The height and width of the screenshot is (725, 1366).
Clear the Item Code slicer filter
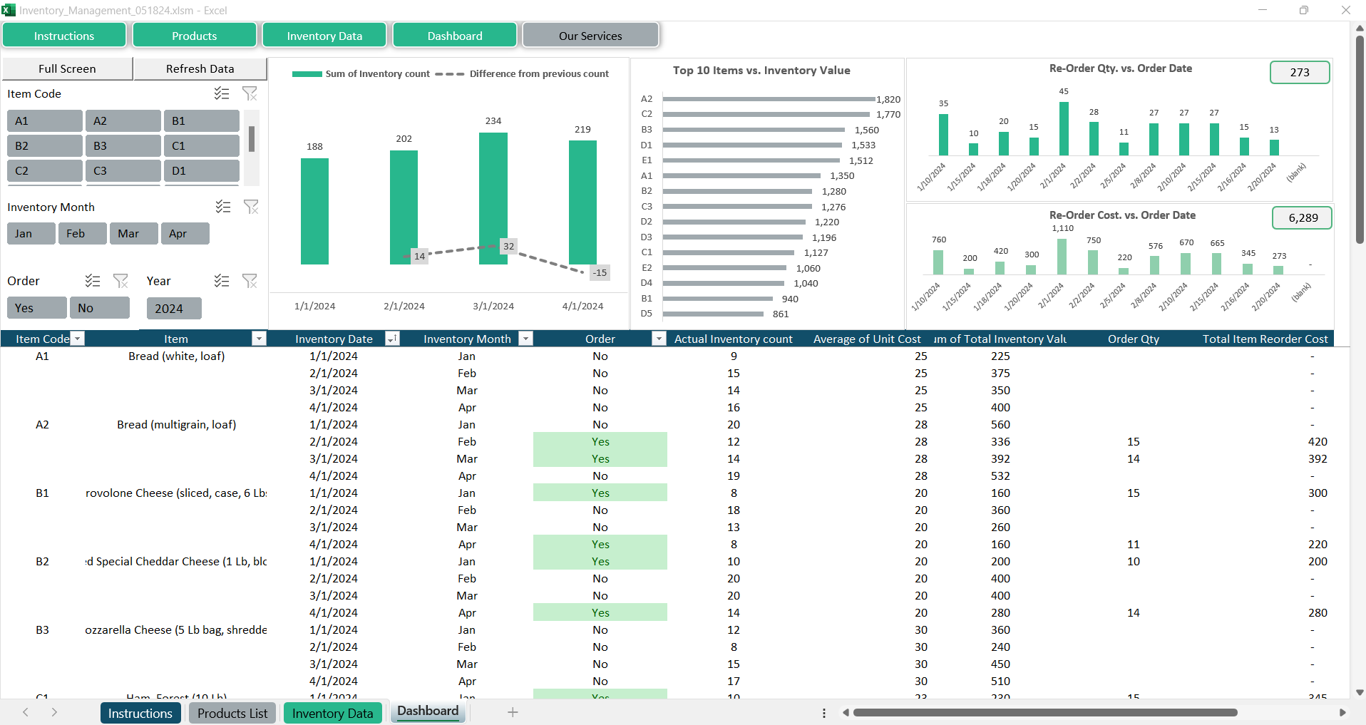click(250, 93)
